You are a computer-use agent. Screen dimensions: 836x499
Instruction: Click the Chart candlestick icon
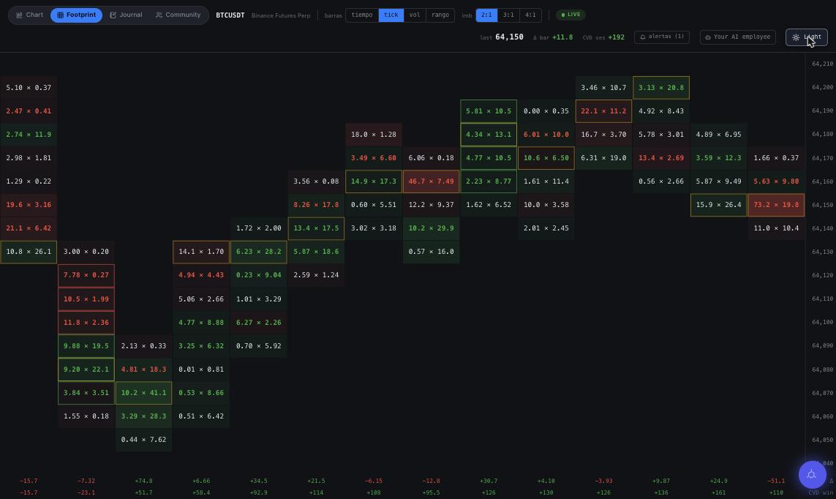19,15
